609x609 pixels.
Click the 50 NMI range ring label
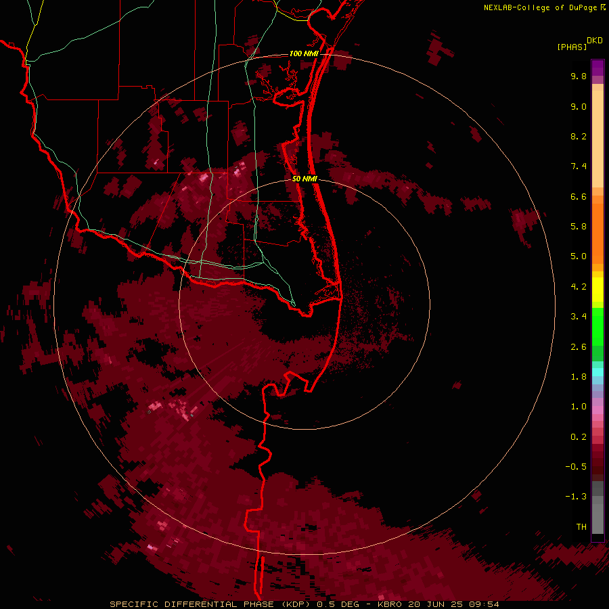304,179
